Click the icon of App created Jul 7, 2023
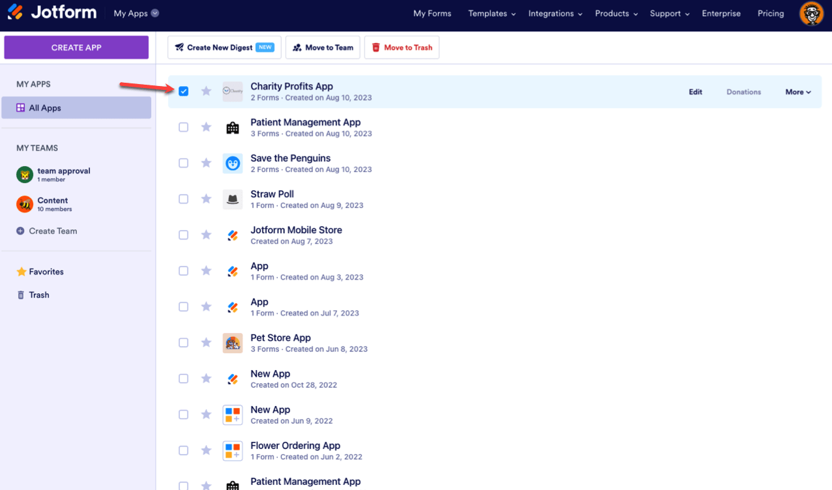This screenshot has width=832, height=490. [233, 307]
